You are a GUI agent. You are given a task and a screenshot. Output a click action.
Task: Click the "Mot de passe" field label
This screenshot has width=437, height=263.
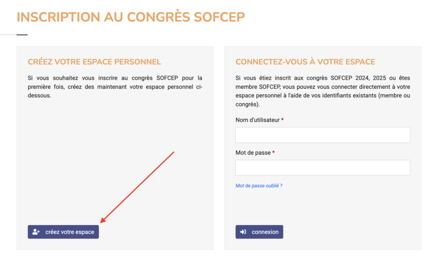pyautogui.click(x=253, y=153)
